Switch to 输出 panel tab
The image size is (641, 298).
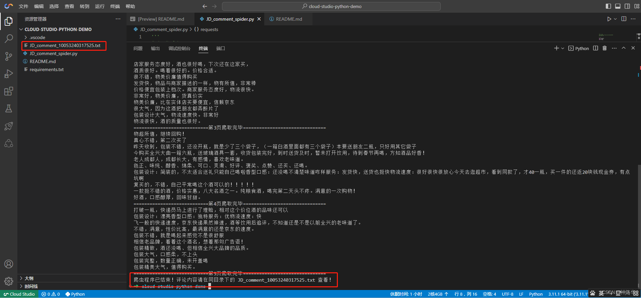(155, 48)
